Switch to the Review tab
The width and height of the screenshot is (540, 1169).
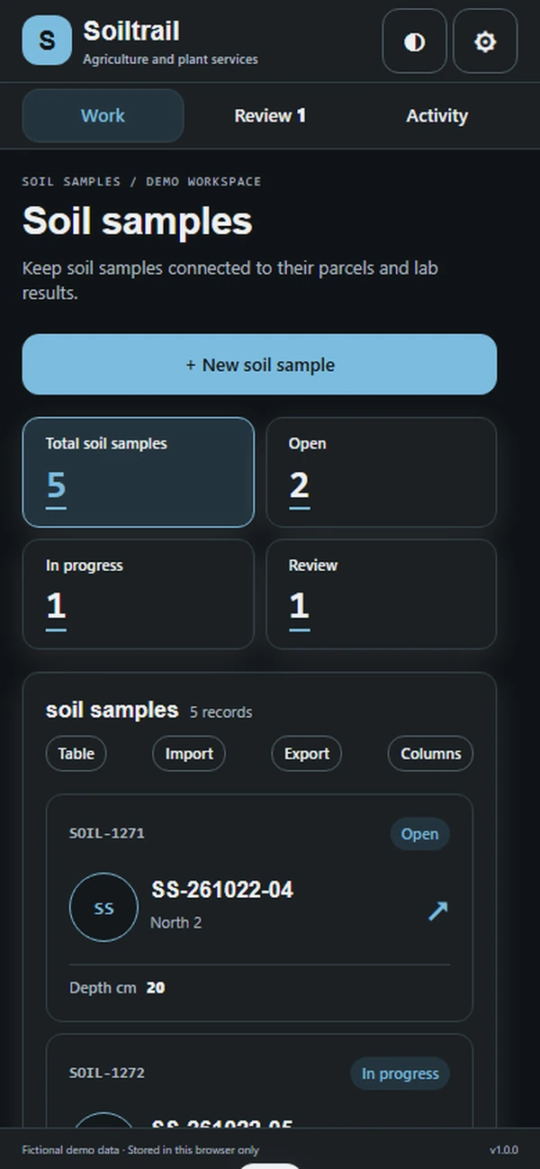pyautogui.click(x=270, y=115)
